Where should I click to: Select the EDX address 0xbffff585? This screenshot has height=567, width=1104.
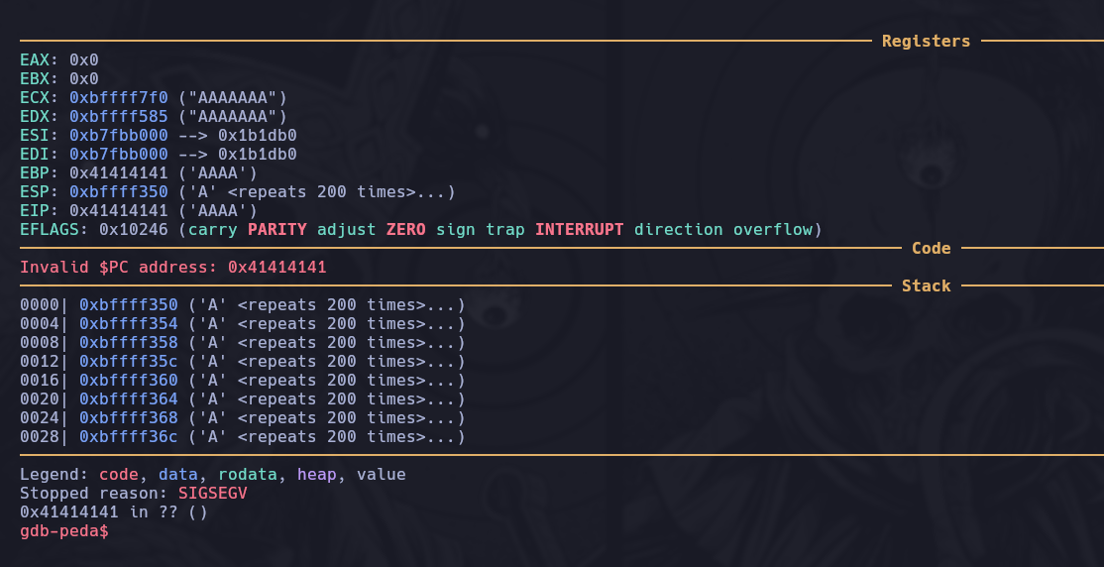click(x=118, y=116)
